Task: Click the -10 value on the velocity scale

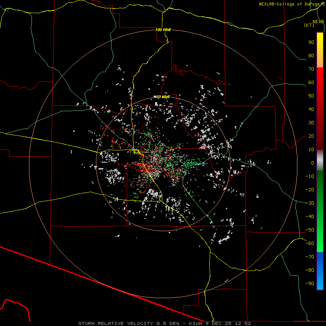Action: (310, 176)
